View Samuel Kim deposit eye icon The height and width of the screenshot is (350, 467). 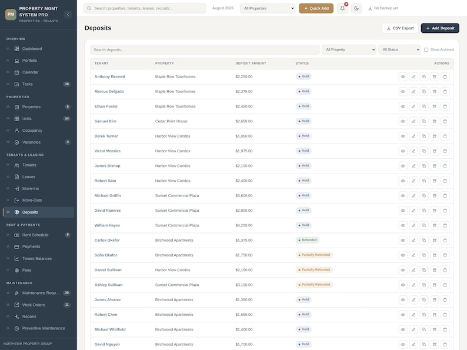[x=403, y=122]
